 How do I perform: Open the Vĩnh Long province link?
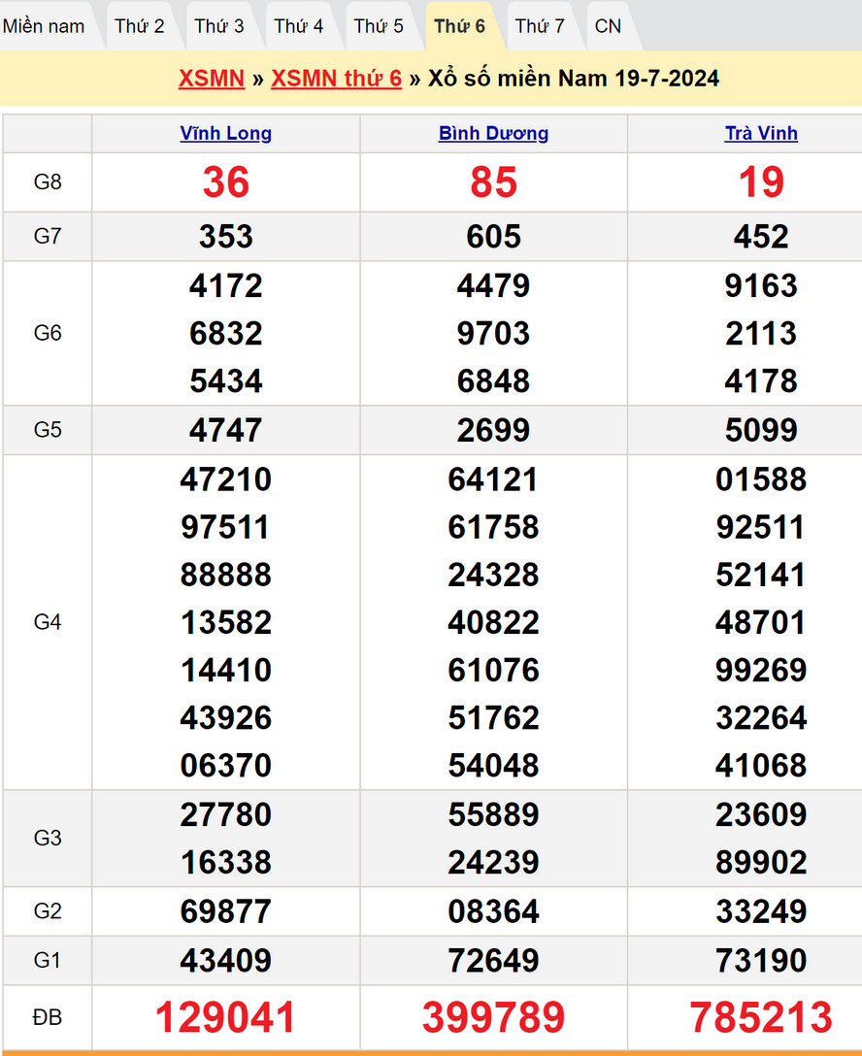[x=226, y=134]
